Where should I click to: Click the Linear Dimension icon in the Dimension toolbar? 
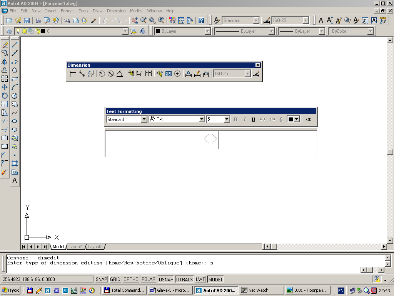tap(73, 74)
